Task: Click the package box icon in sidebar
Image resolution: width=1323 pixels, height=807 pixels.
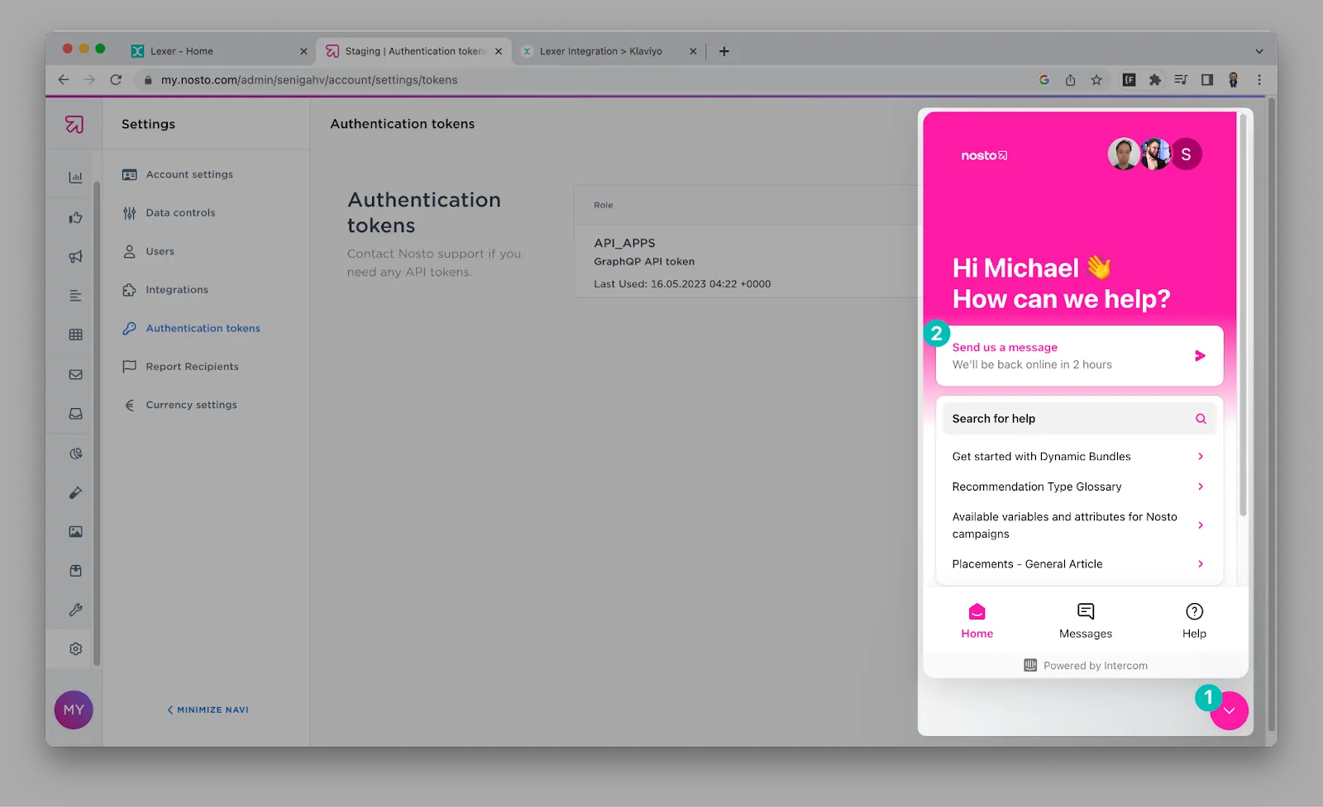Action: click(75, 571)
